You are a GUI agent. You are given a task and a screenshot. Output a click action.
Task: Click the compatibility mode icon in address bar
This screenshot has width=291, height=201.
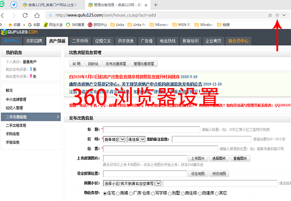click(x=277, y=15)
